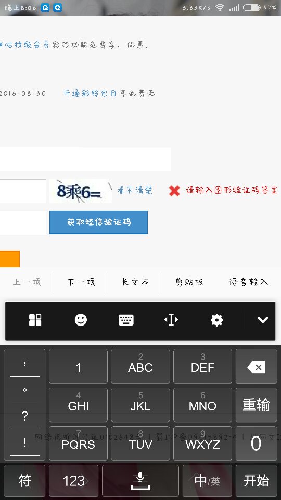
Task: Click the 2016-08-30 date text
Action: point(23,93)
